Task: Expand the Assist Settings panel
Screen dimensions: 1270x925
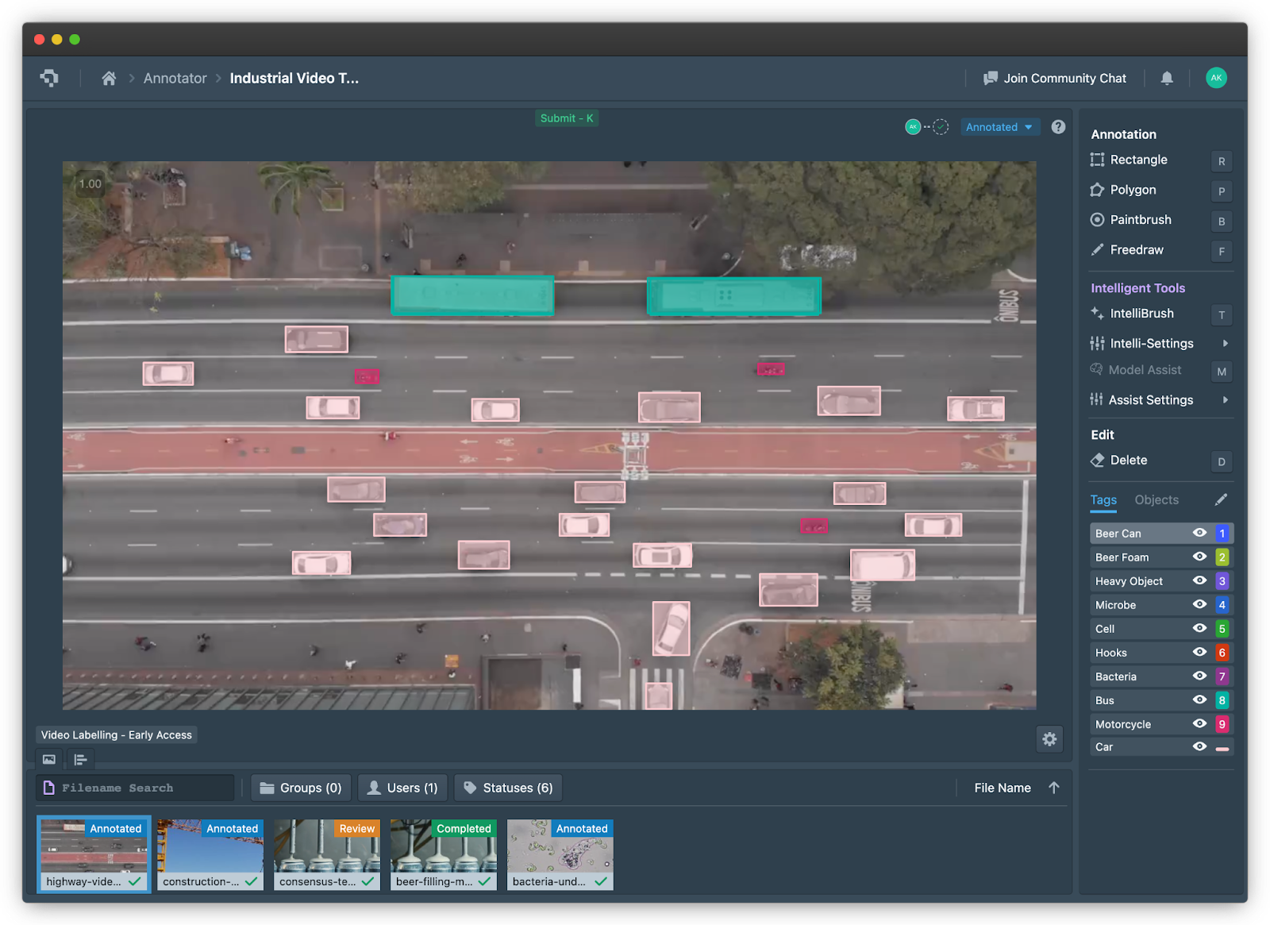Action: (x=1151, y=399)
